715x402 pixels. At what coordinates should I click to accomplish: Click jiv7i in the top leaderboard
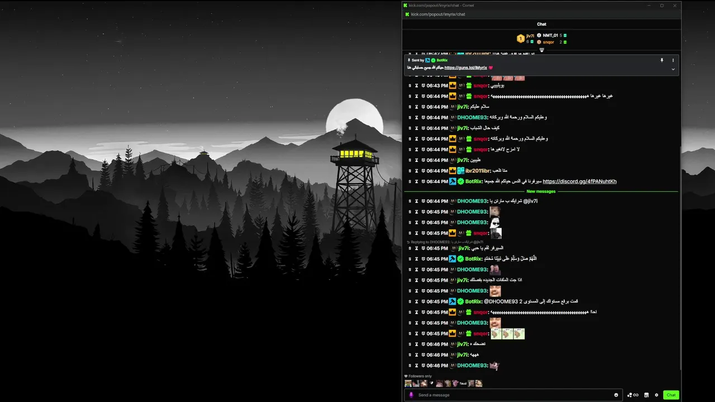click(x=530, y=36)
